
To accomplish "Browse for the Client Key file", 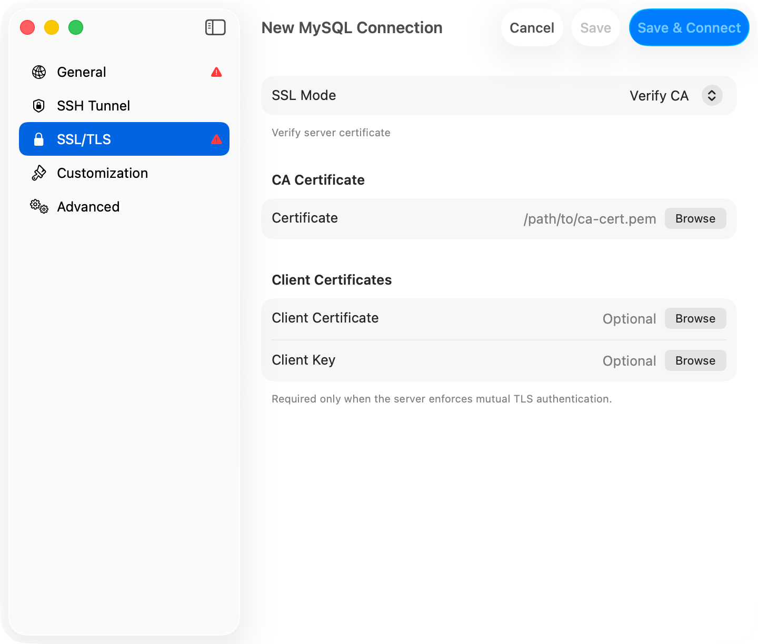I will pos(695,360).
